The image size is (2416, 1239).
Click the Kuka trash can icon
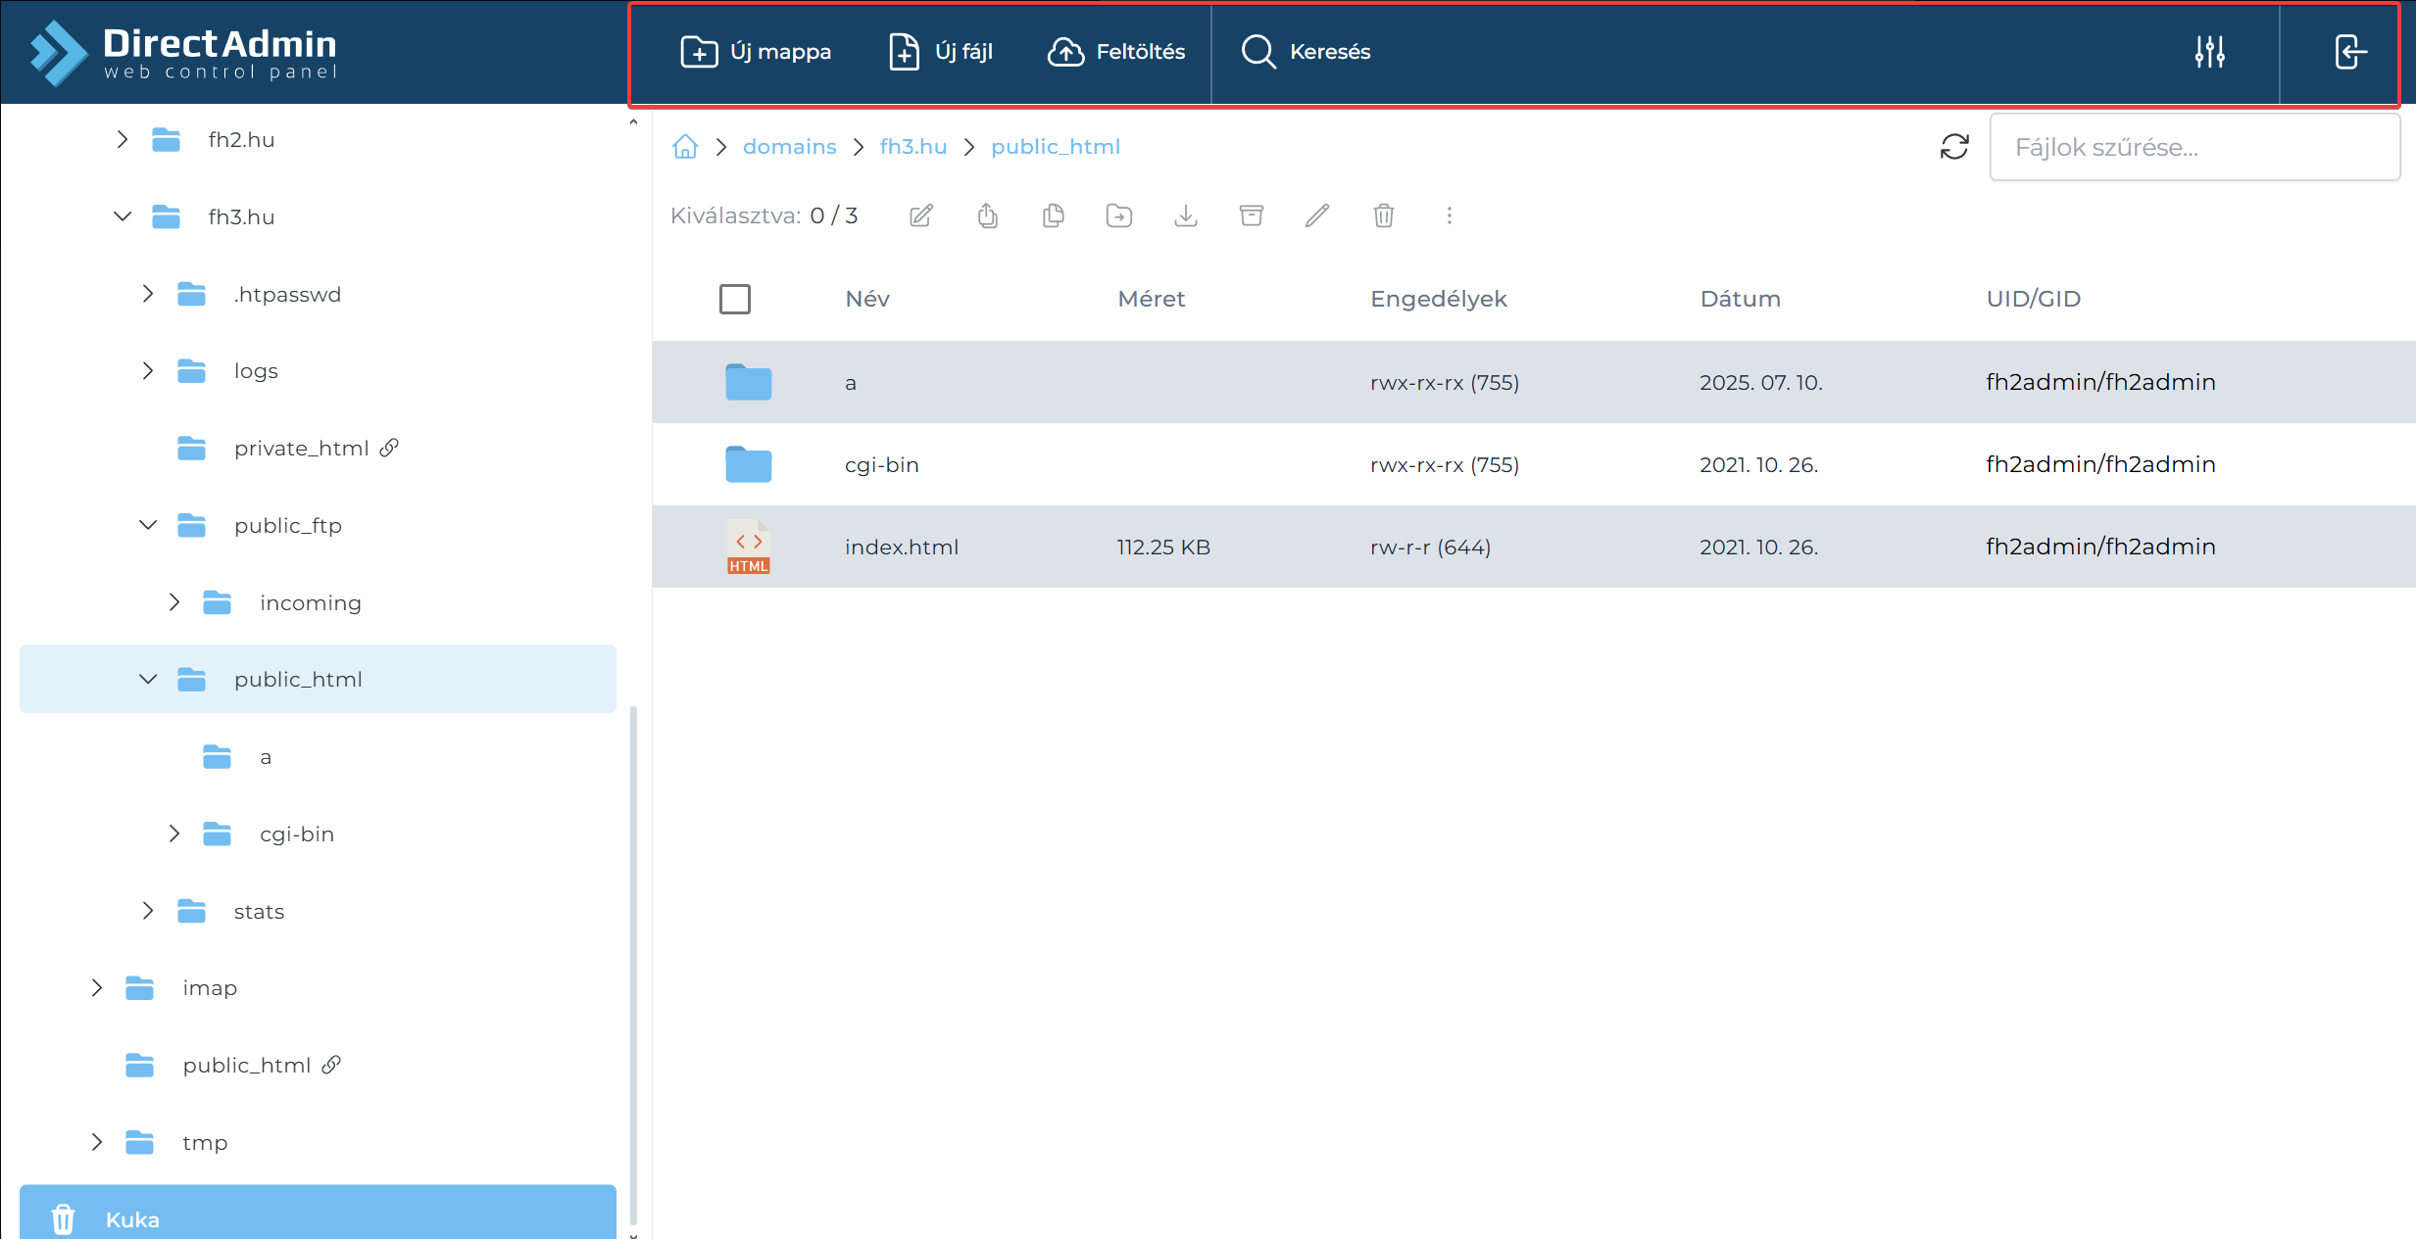pos(63,1219)
